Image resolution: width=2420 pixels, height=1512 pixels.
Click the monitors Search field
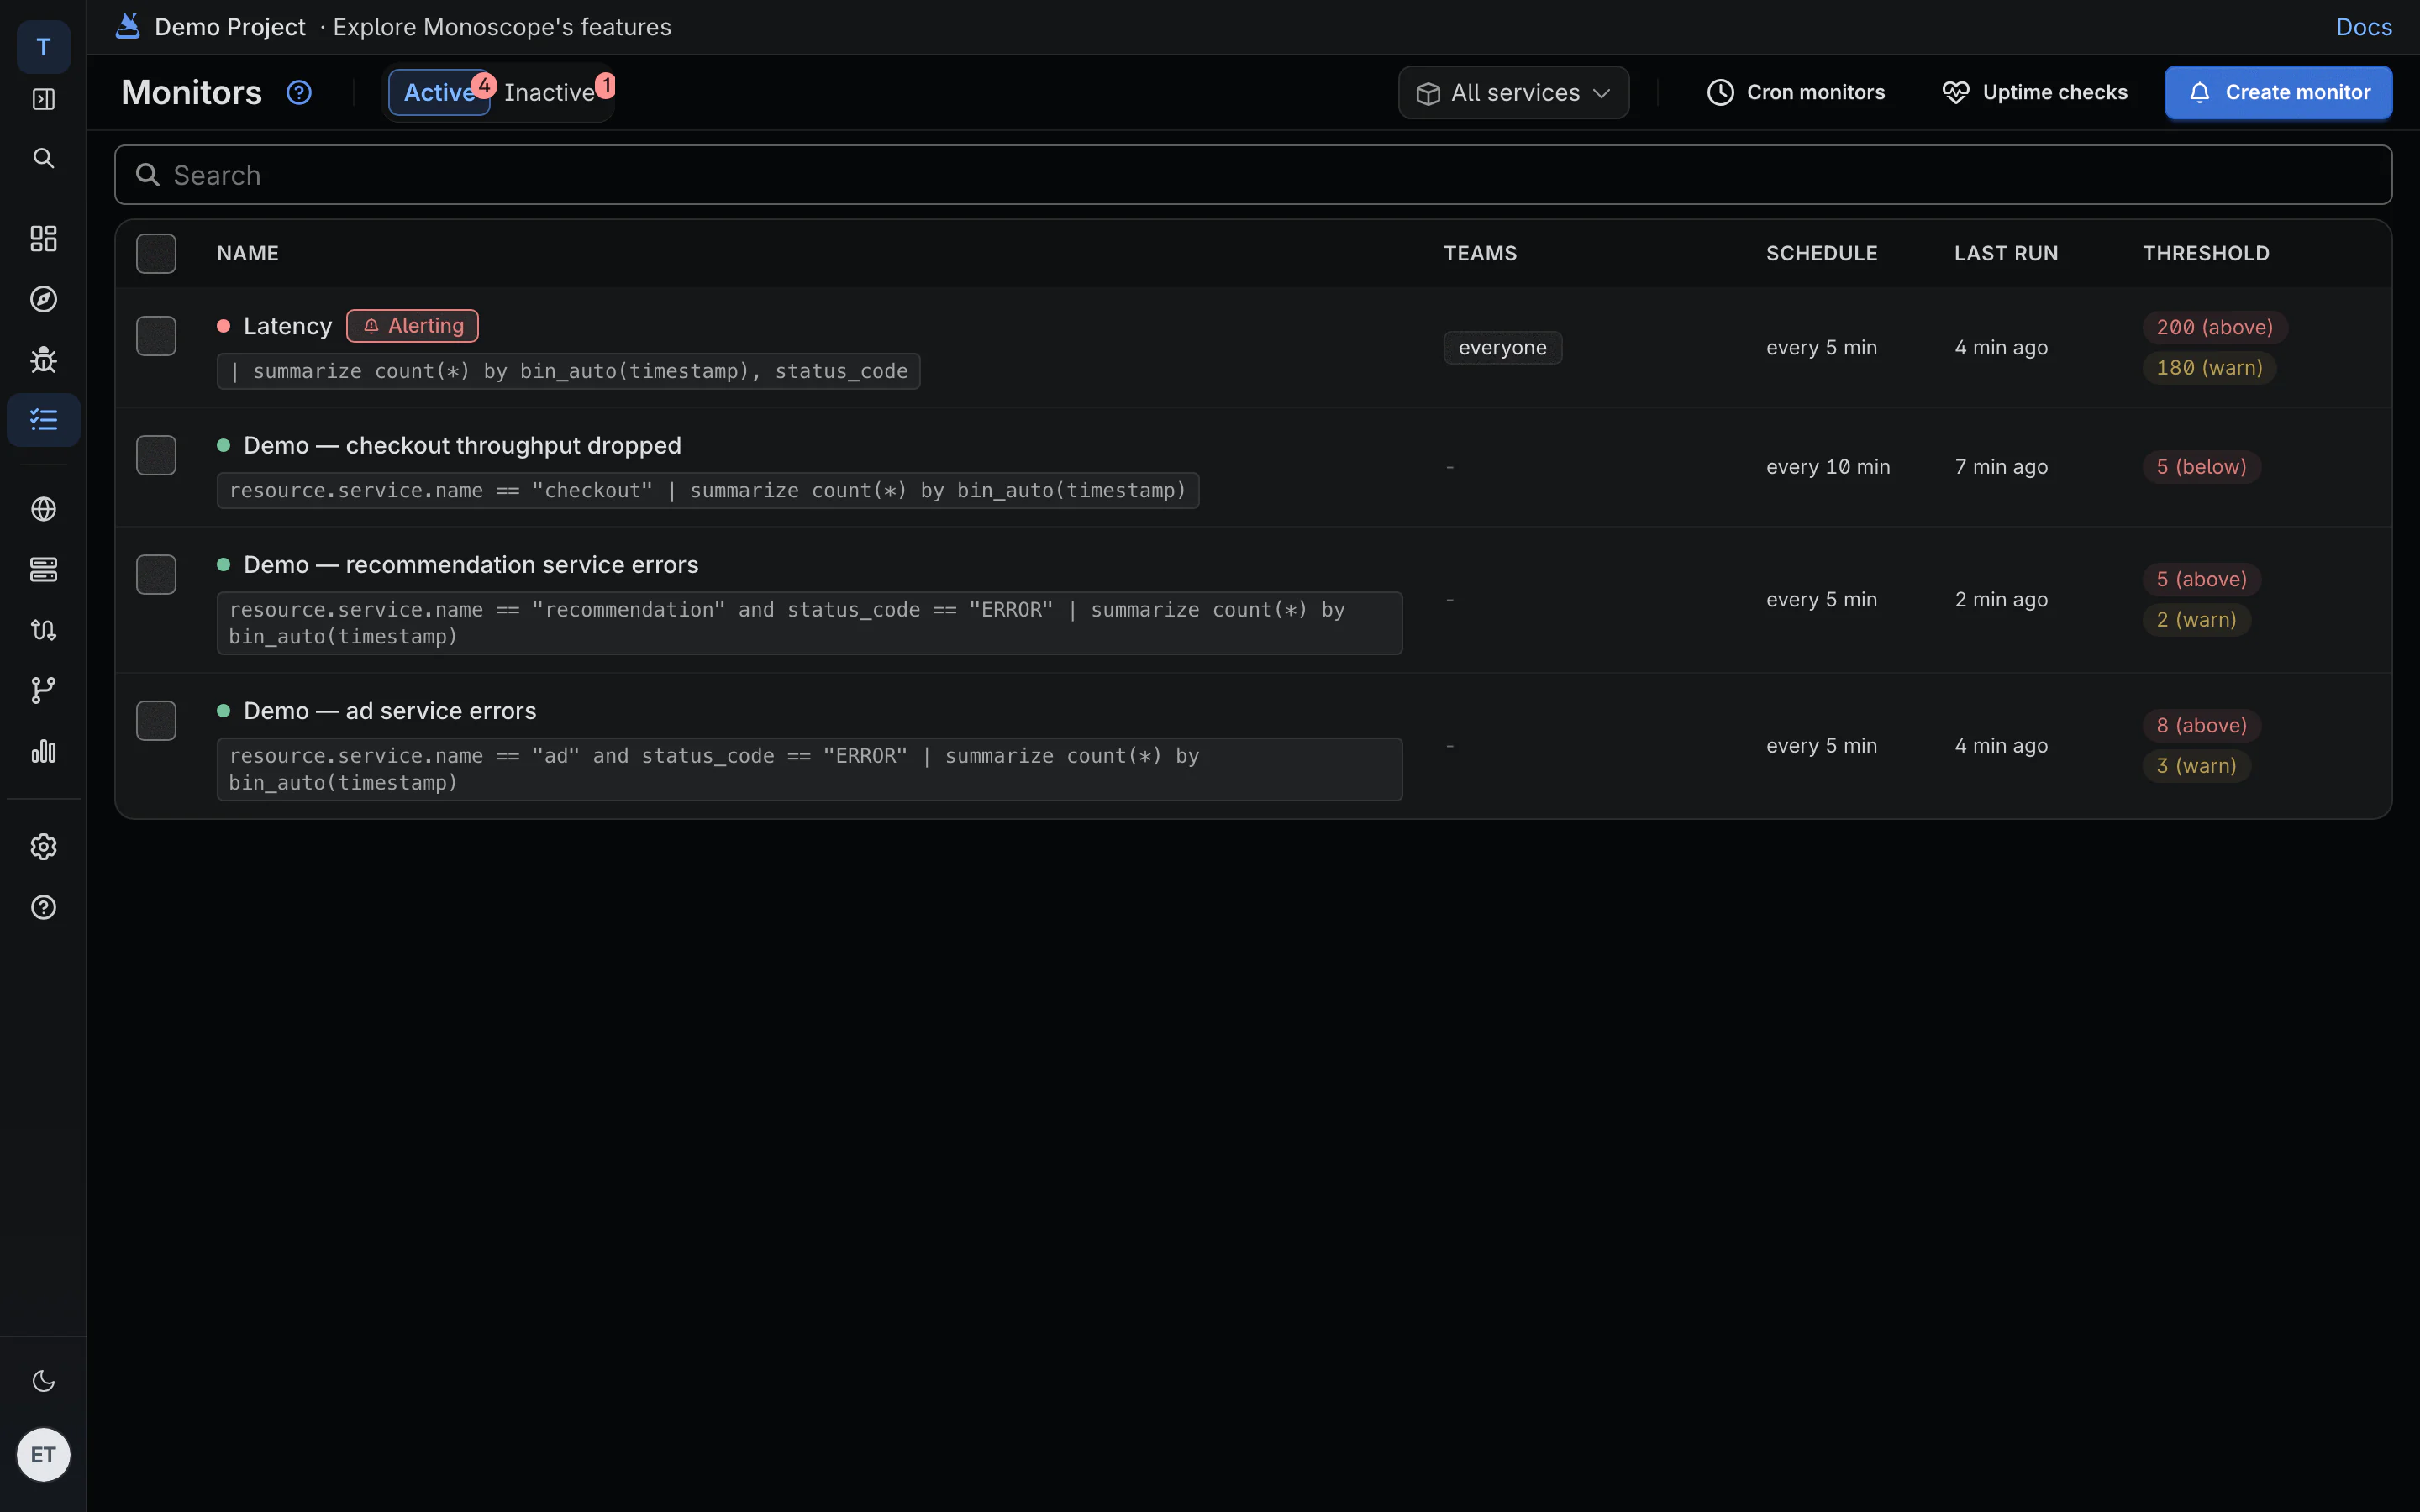coord(1253,175)
